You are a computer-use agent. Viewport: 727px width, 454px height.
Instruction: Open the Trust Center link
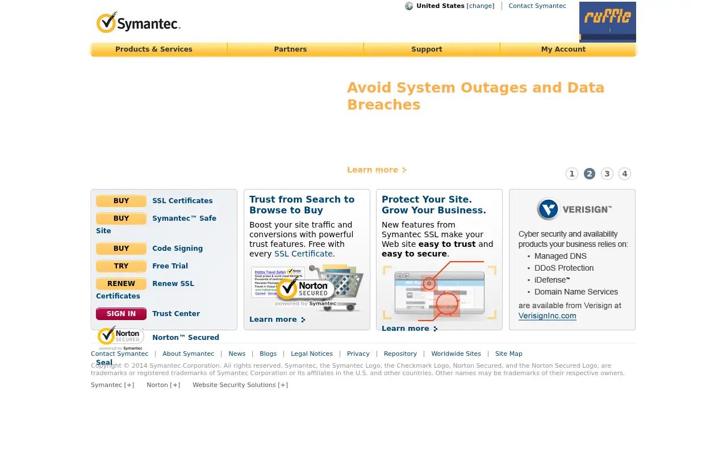(x=176, y=314)
